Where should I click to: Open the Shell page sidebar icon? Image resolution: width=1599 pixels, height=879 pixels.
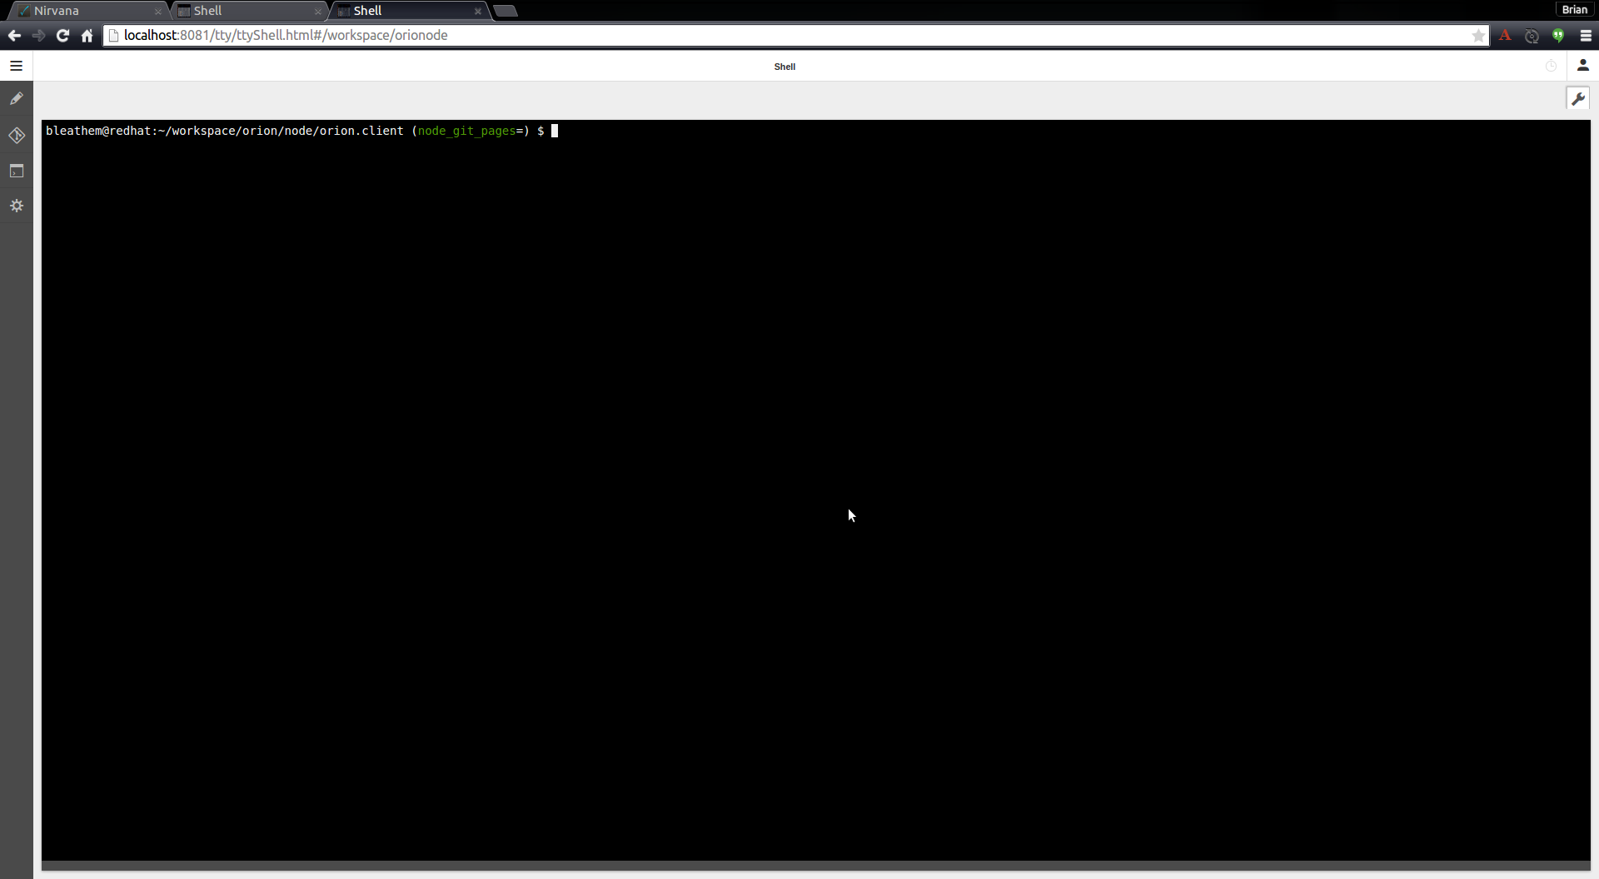click(x=16, y=171)
